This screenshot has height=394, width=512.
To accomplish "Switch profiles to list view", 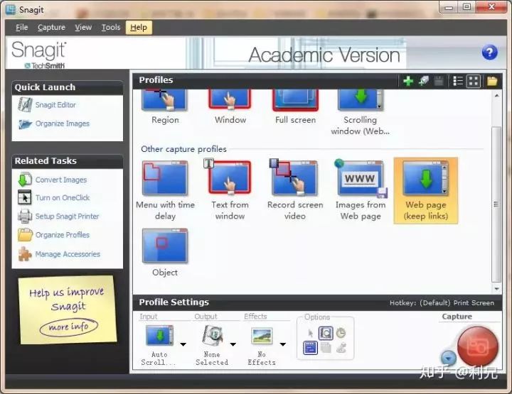I will pyautogui.click(x=458, y=81).
